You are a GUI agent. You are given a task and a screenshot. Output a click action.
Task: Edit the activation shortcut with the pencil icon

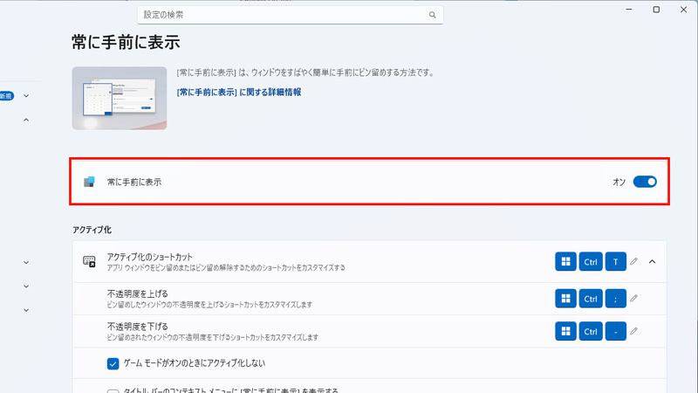pos(634,261)
